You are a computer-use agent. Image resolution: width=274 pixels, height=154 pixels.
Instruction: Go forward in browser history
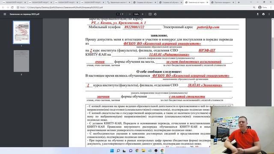pos(8,8)
